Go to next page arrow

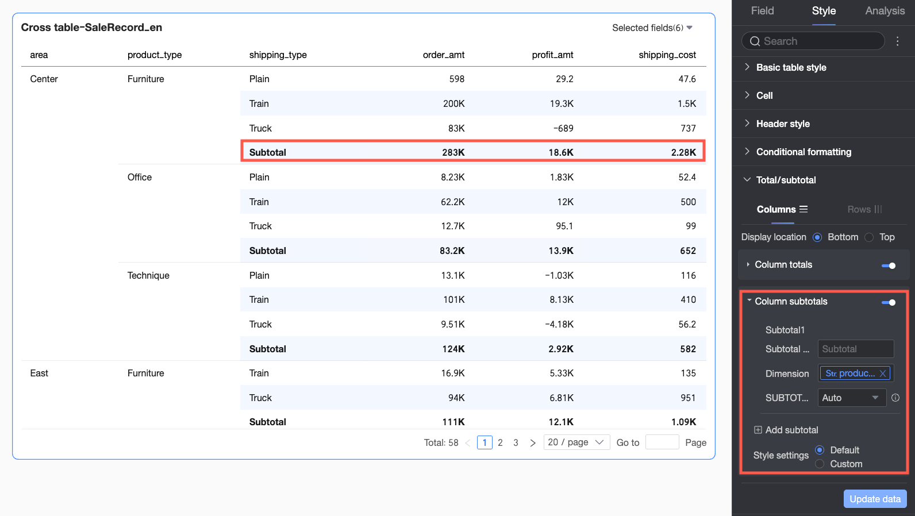[x=533, y=443]
